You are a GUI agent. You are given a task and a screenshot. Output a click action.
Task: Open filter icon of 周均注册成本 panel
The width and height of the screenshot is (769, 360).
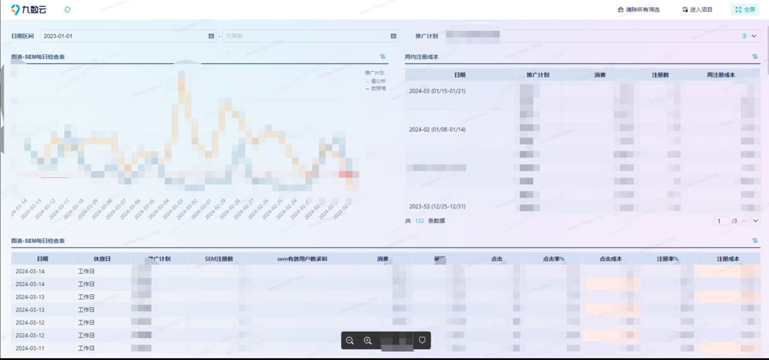coord(756,57)
